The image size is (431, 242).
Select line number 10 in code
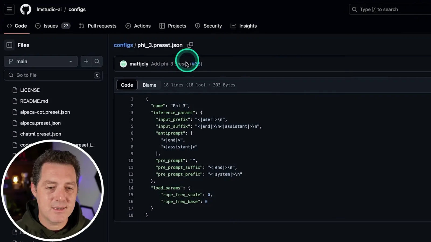[131, 161]
